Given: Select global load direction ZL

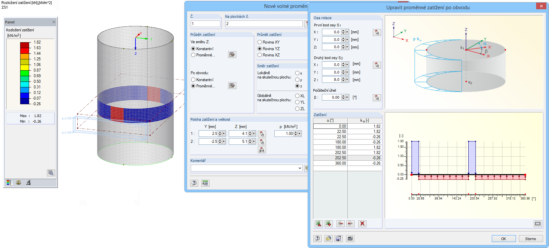Looking at the screenshot, I should click(x=297, y=109).
